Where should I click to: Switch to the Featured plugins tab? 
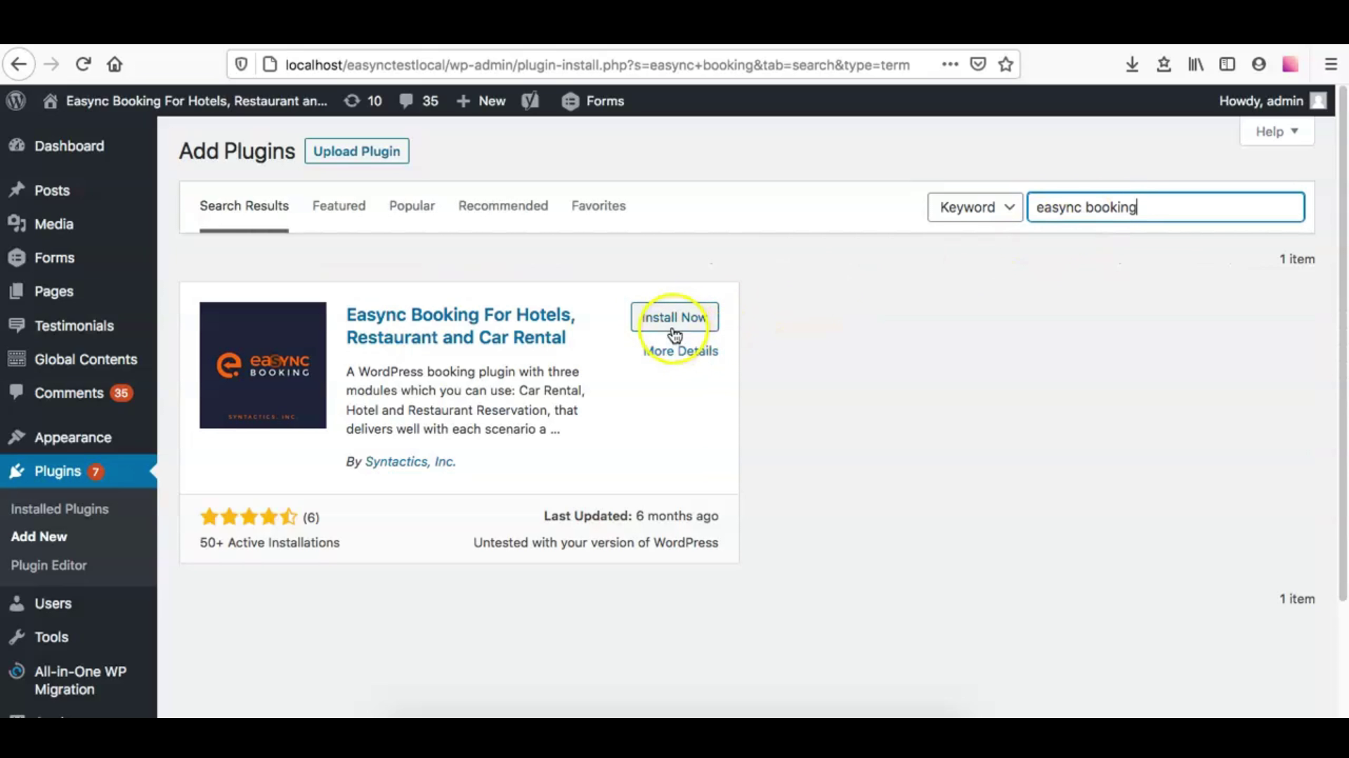pyautogui.click(x=339, y=206)
